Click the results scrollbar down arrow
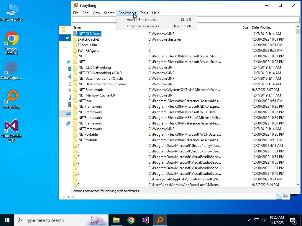Image resolution: width=302 pixels, height=226 pixels. click(x=298, y=185)
